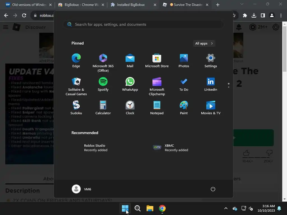The image size is (287, 215).
Task: Focus the Start menu search box
Action: coord(143,25)
